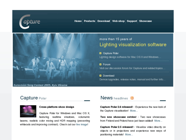Open the Support menu item

tap(132, 21)
